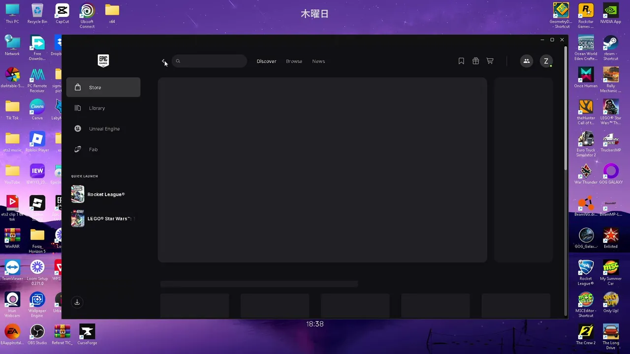Select Store in the sidebar

point(103,88)
